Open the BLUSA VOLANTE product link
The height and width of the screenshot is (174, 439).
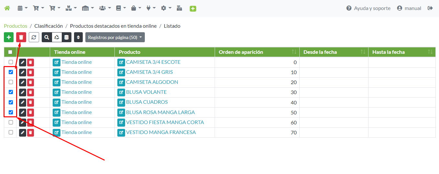146,92
